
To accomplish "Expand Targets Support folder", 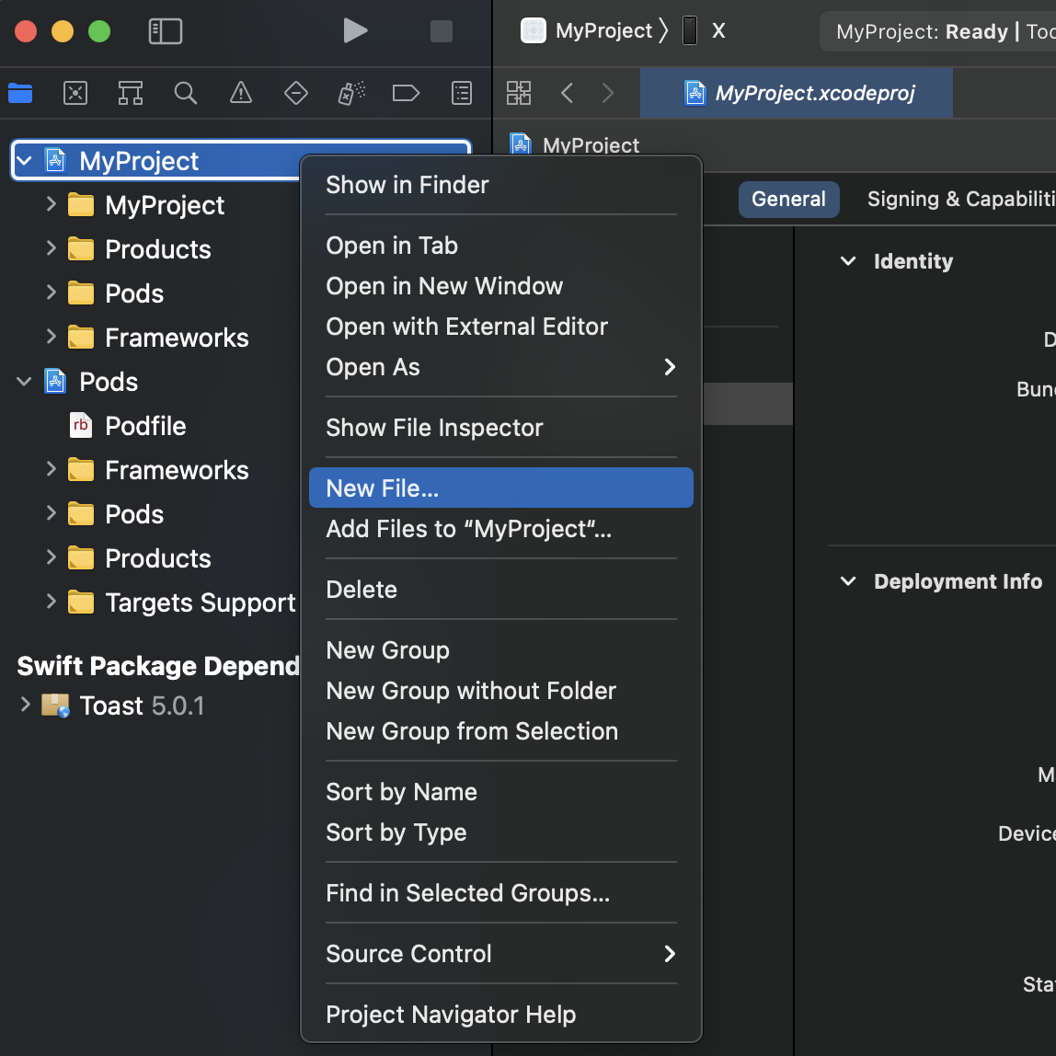I will (x=52, y=602).
